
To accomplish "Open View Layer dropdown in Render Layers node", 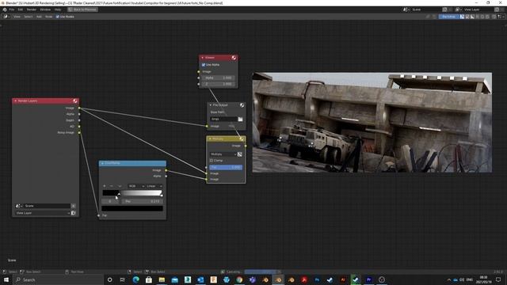I will (43, 213).
